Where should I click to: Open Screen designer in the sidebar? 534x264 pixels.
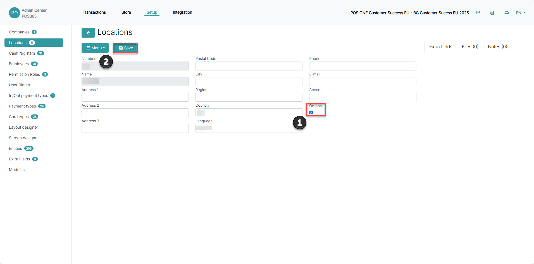24,138
